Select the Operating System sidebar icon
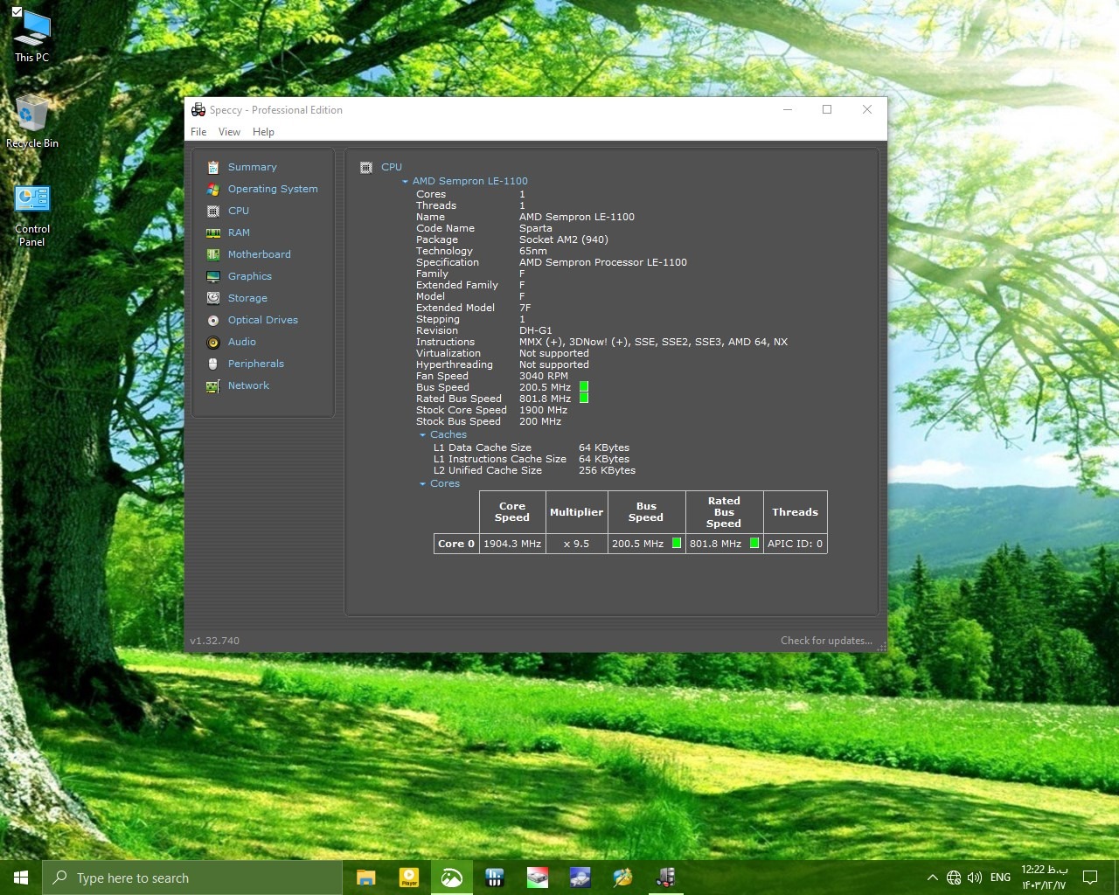Screen dimensions: 1119x895 point(212,189)
